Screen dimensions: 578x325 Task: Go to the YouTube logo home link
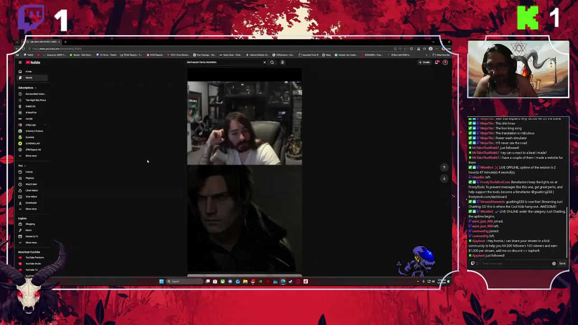(x=33, y=62)
